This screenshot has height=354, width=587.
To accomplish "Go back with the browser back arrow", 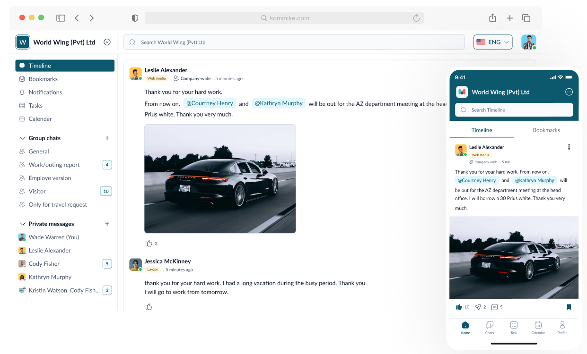I will click(x=77, y=18).
